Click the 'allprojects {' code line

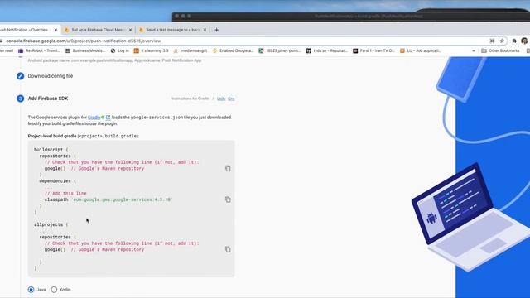pos(51,224)
